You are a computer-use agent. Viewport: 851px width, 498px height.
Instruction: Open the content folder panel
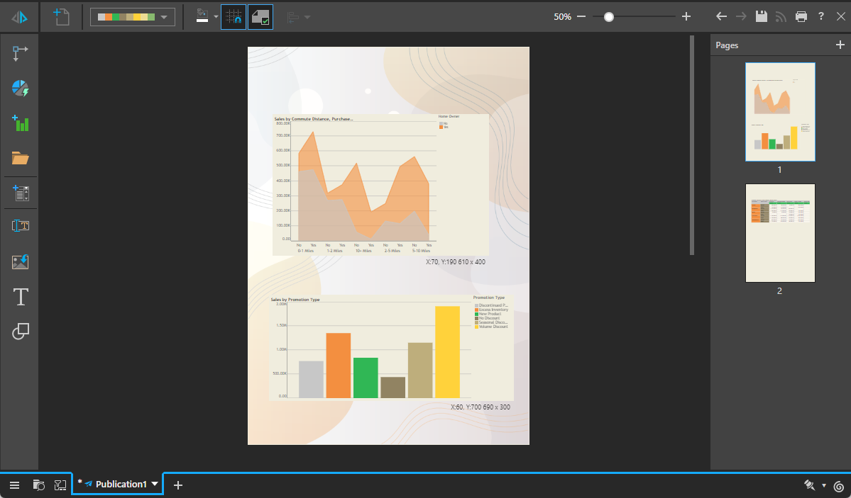click(21, 157)
